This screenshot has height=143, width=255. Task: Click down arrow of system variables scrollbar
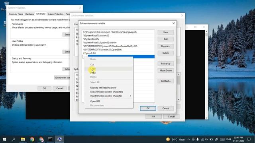(x=178, y=99)
